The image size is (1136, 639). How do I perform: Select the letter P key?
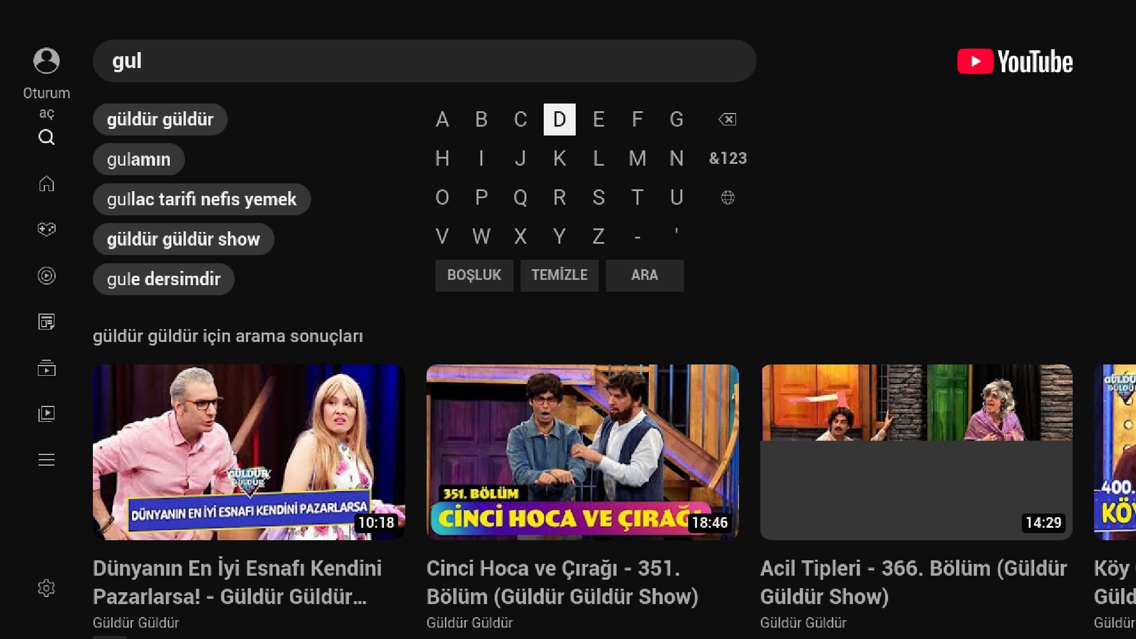point(482,198)
